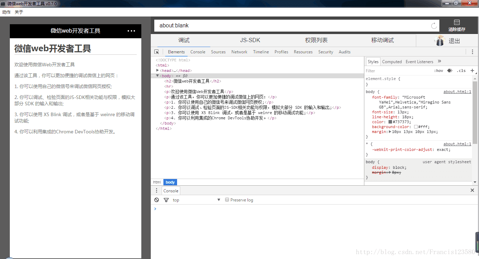Enable Preserve log checkbox
Viewport: 479px width, 259px height.
tap(227, 200)
